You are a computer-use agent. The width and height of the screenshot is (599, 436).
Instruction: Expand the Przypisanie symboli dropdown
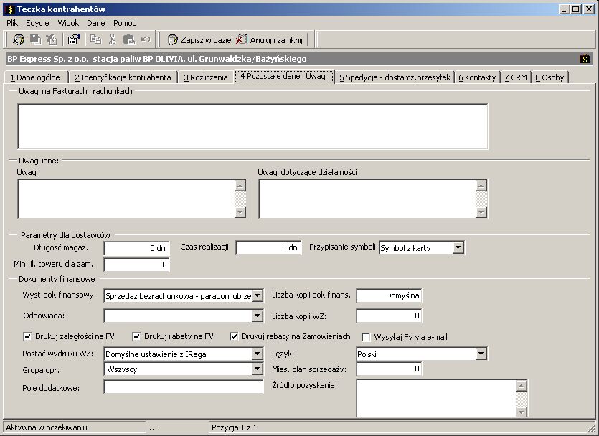(458, 248)
